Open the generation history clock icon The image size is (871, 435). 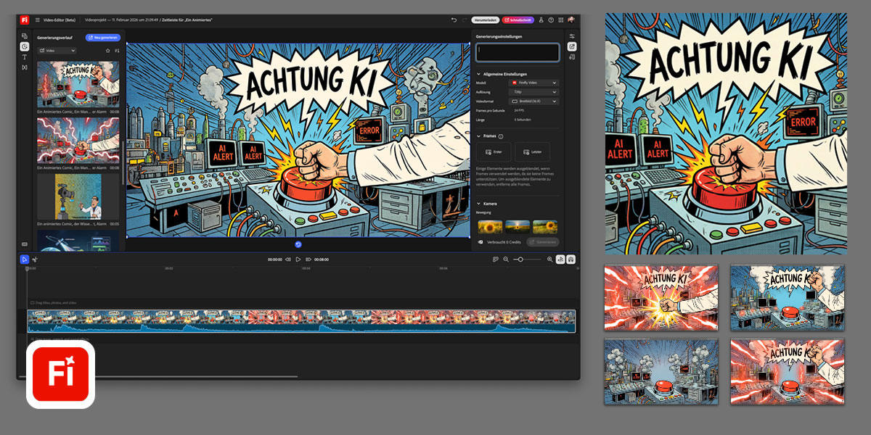(x=25, y=46)
